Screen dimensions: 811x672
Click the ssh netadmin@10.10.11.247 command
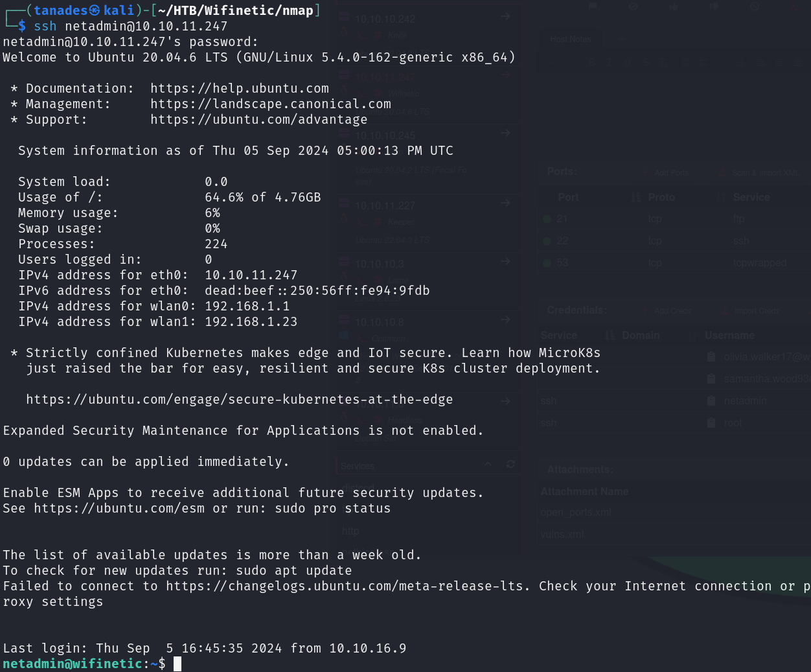pyautogui.click(x=131, y=27)
